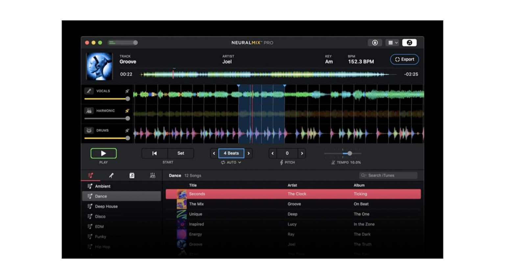
Task: Open the Apple Music source icon
Action: click(409, 42)
